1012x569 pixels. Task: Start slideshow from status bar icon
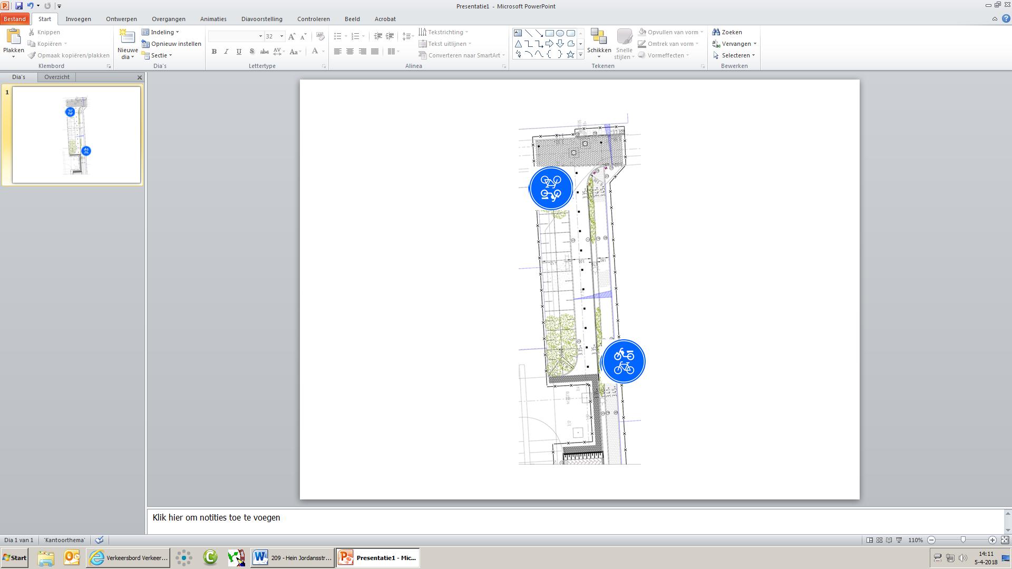[899, 540]
